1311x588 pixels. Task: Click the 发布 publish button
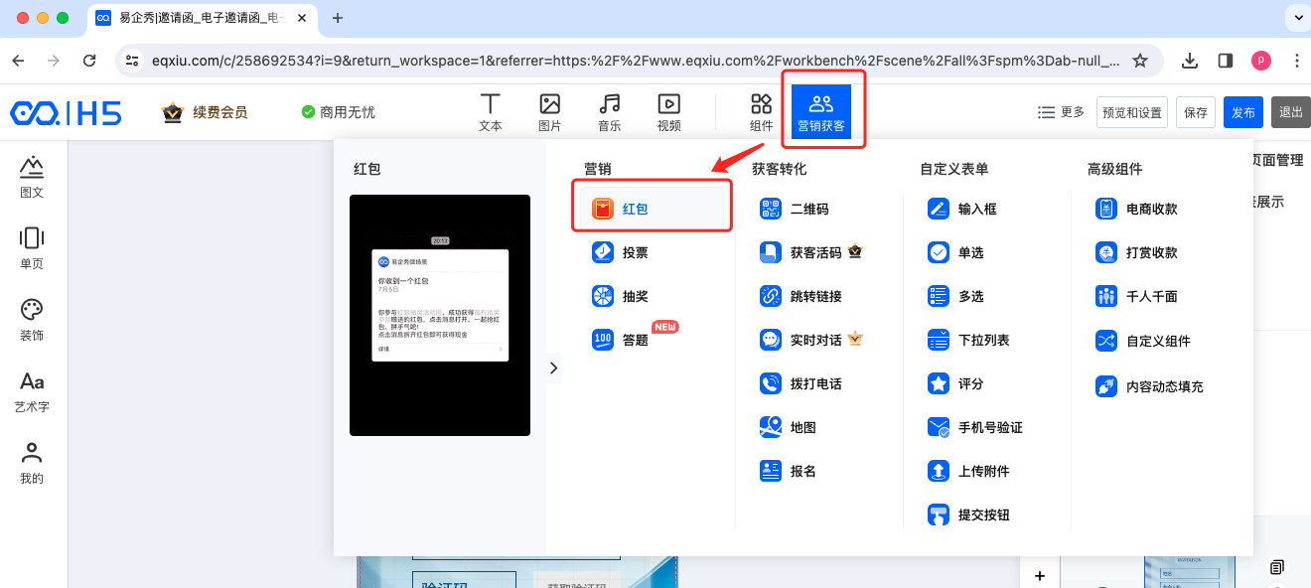[x=1243, y=112]
